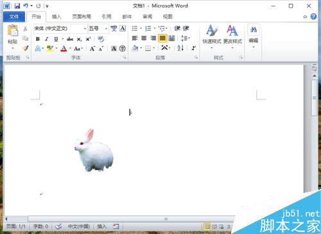Click the Grow Font icon
This screenshot has height=234, width=321.
pyautogui.click(x=92, y=49)
